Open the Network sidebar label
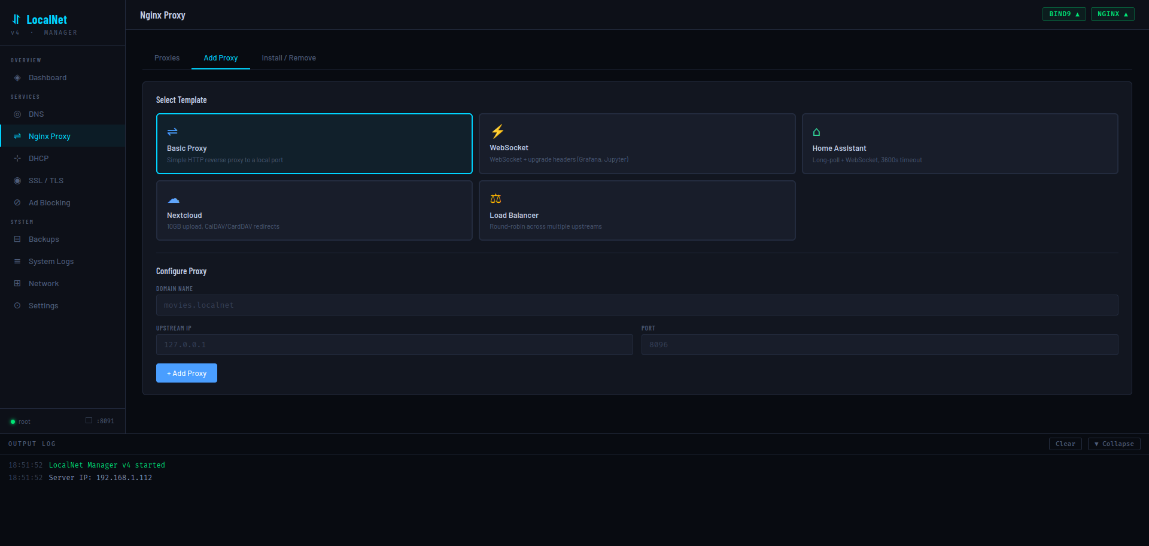 click(x=44, y=284)
